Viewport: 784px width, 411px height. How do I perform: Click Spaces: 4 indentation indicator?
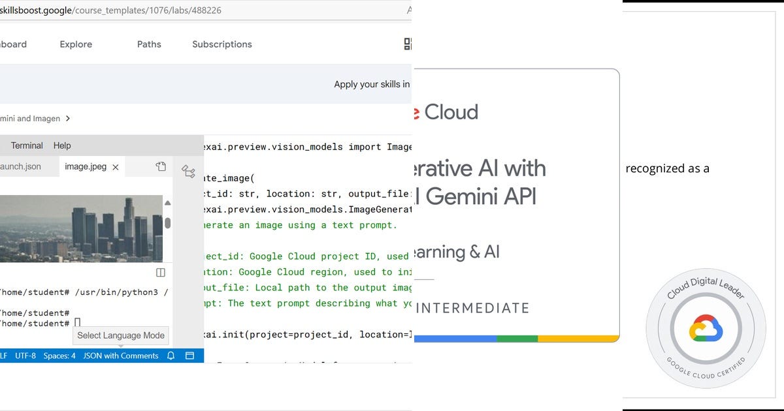[59, 356]
